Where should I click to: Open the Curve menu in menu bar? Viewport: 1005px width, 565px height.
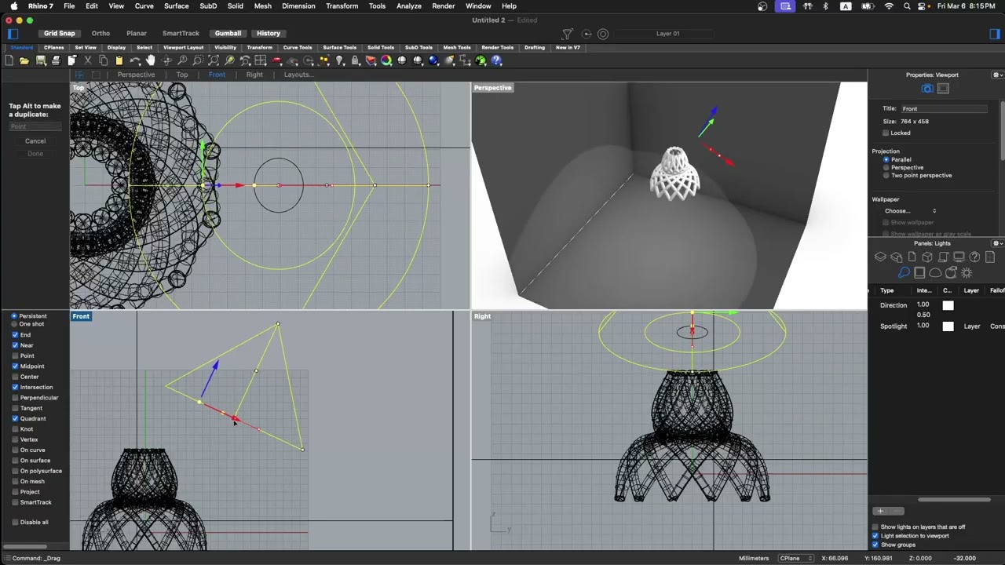(144, 5)
